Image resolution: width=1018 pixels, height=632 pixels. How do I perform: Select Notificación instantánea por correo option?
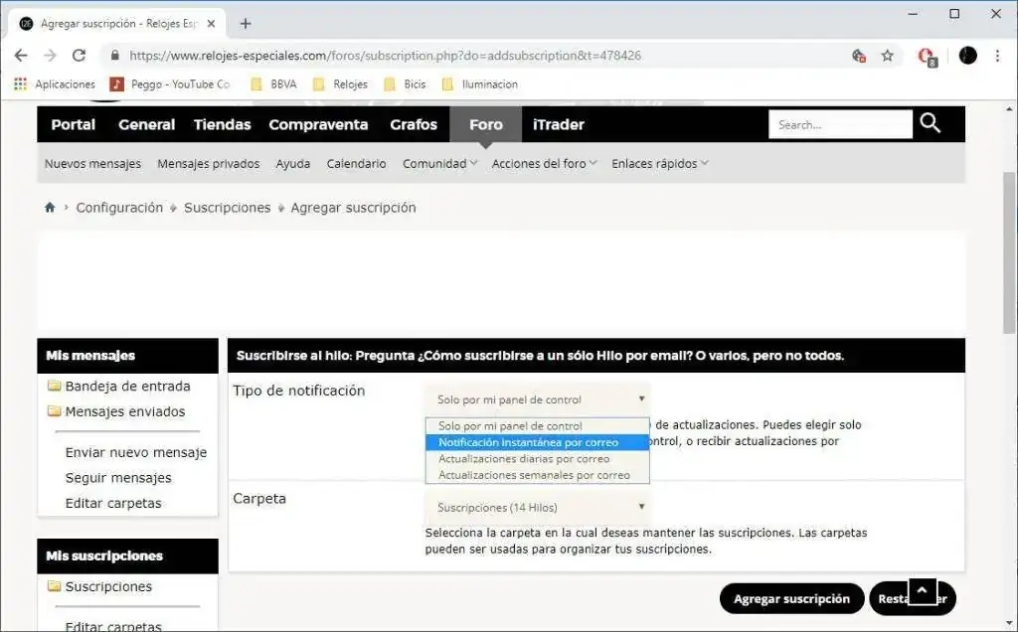point(538,442)
